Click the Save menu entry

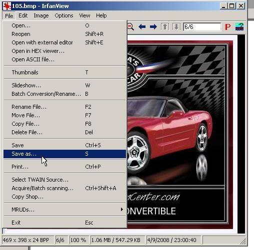pos(65,145)
